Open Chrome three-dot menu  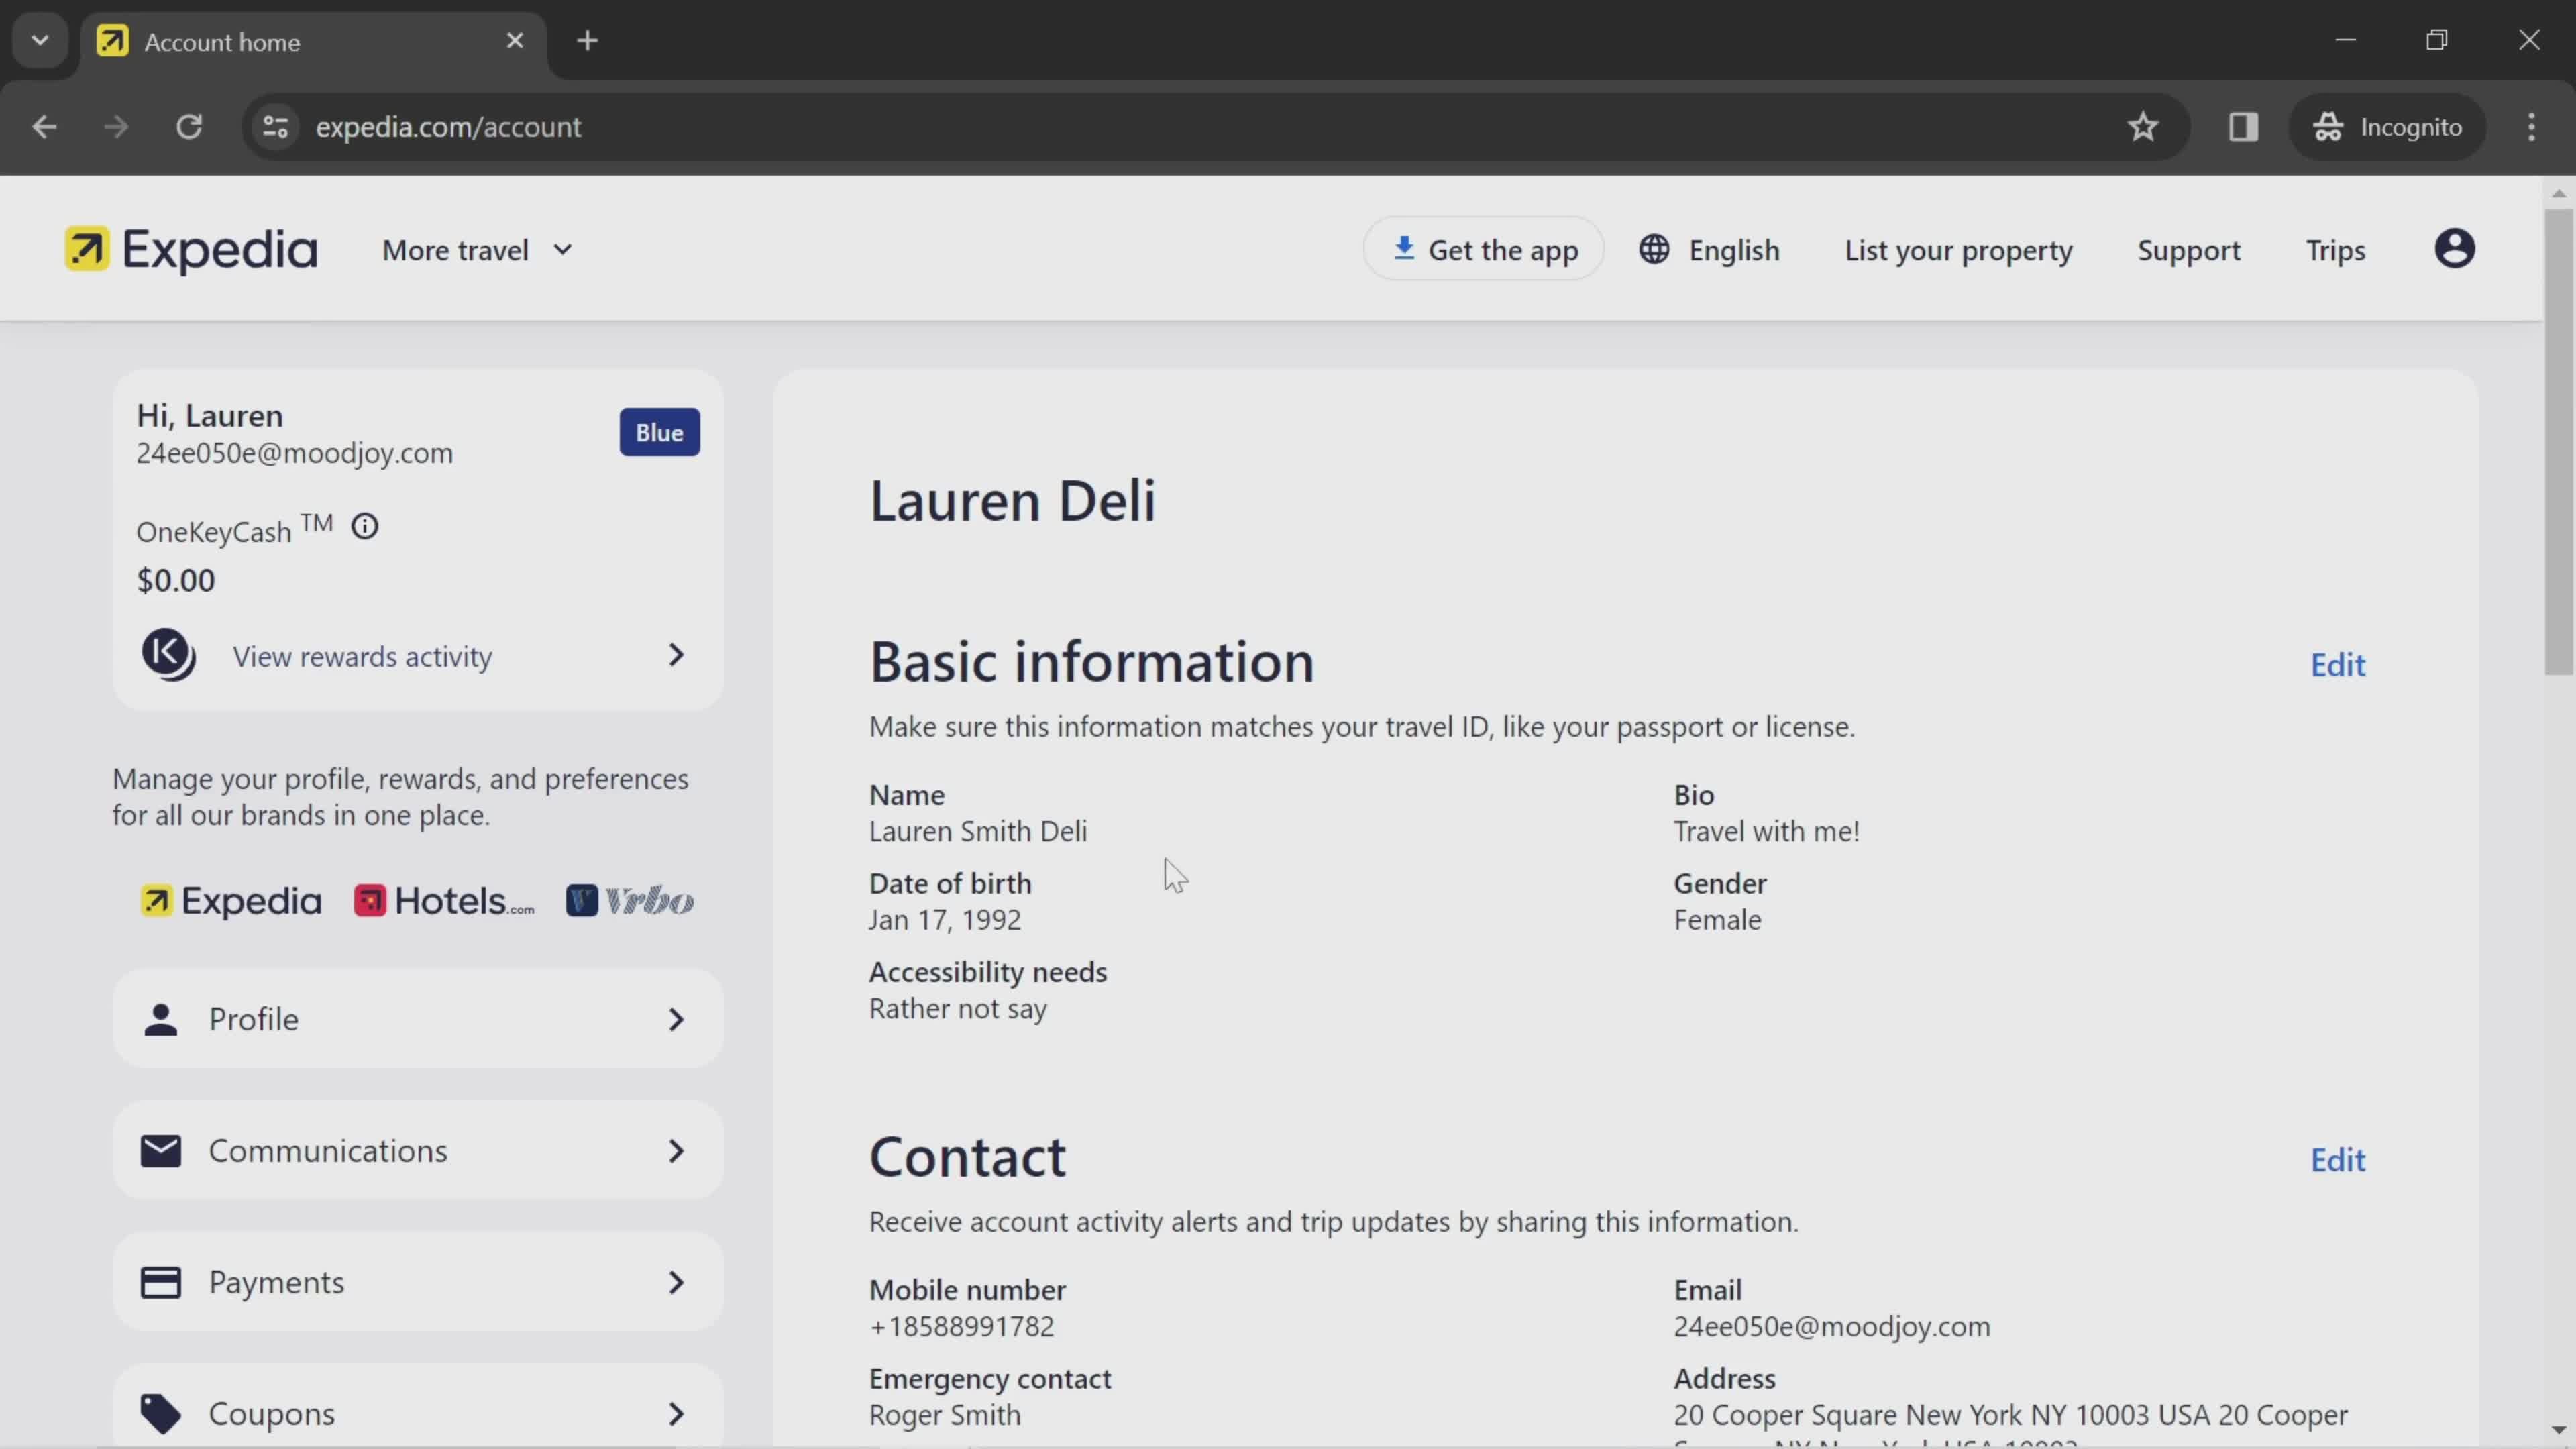point(2531,127)
